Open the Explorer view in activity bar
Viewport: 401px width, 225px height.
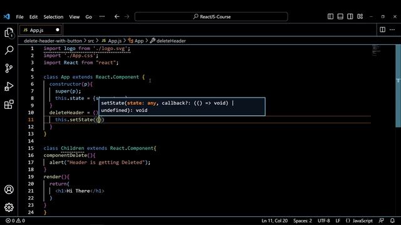click(x=9, y=32)
